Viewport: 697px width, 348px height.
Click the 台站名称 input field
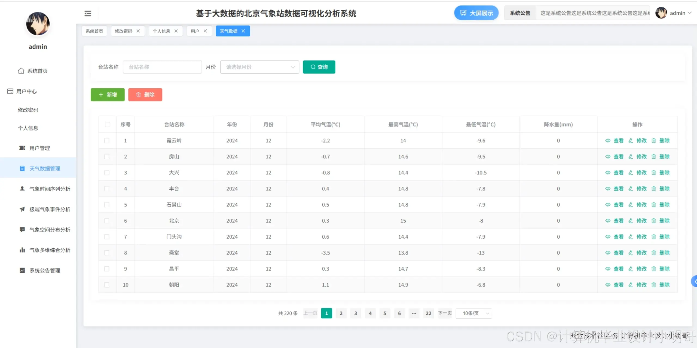point(162,67)
